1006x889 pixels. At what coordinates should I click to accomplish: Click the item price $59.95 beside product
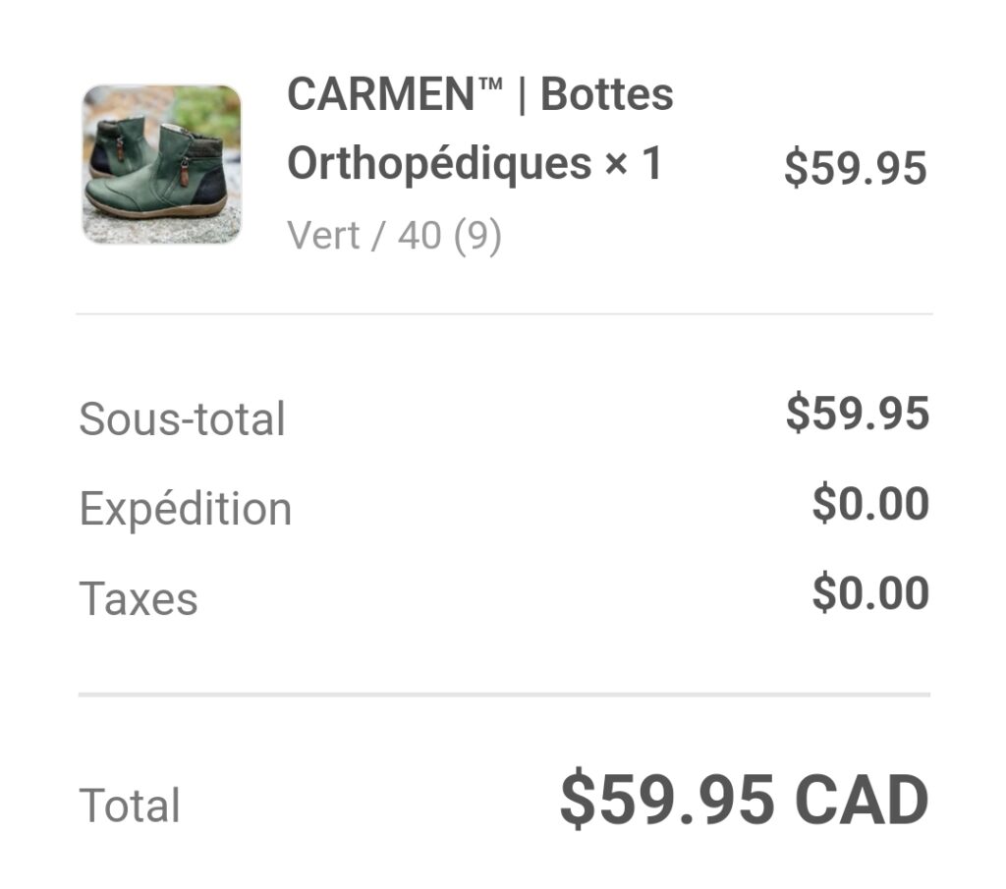click(x=855, y=169)
